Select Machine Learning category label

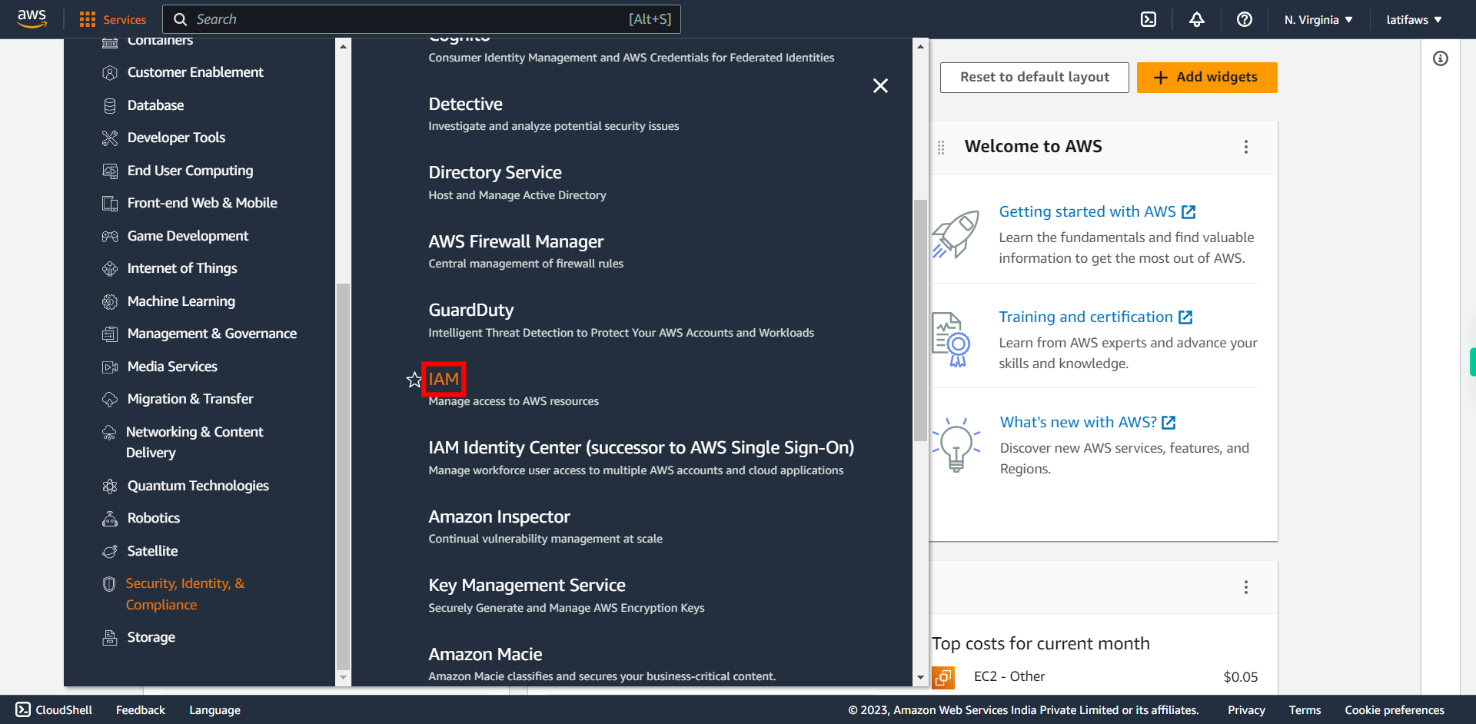point(181,301)
